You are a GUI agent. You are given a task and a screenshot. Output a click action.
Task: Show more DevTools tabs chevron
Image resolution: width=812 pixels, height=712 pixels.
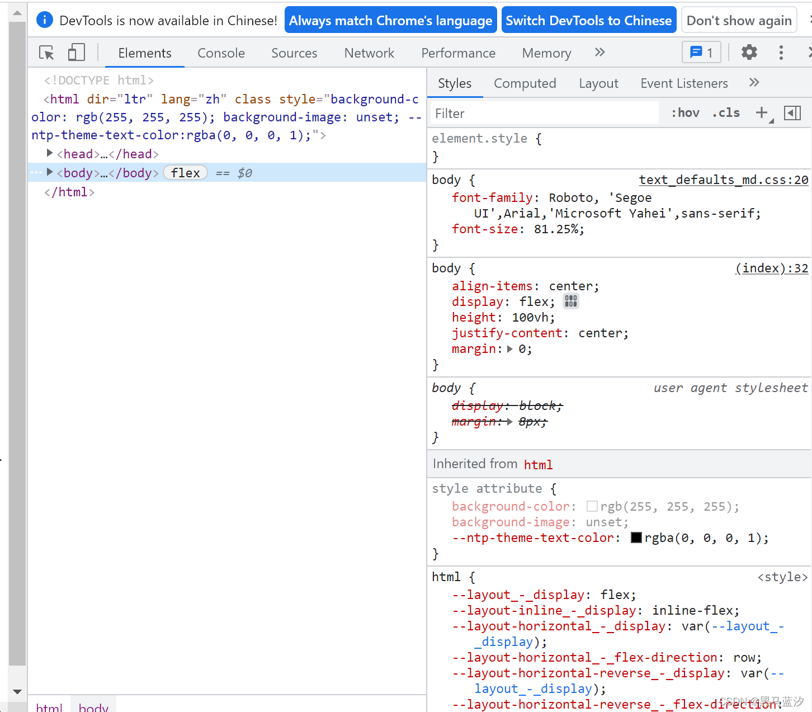coord(599,53)
